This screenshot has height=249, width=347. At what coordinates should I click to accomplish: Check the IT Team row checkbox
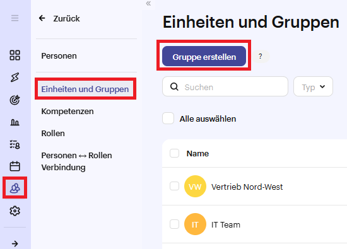pos(174,224)
